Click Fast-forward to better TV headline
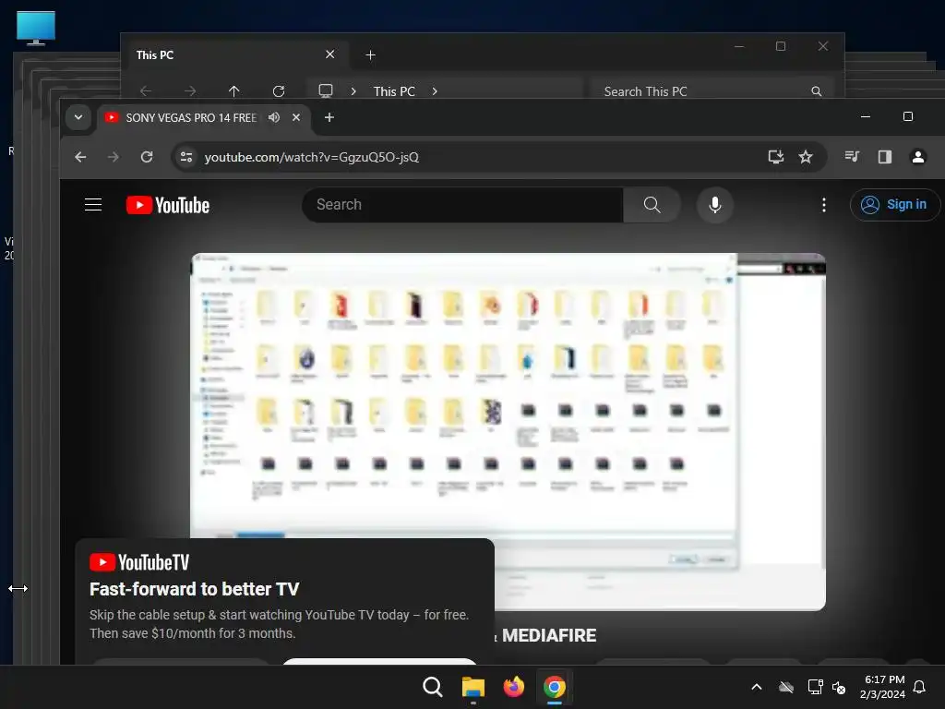945x709 pixels. tap(194, 589)
